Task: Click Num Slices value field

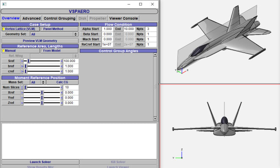Action: [71, 87]
